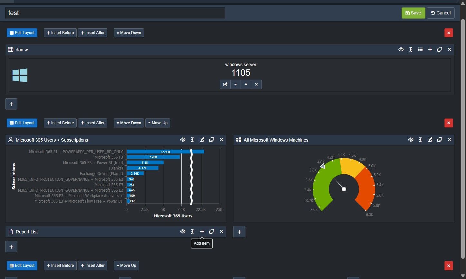Toggle visibility eye icon on dan w panel
The image size is (466, 279).
pos(401,49)
